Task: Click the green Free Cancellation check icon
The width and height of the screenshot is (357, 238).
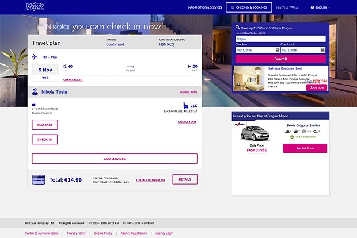Action: click(x=292, y=137)
